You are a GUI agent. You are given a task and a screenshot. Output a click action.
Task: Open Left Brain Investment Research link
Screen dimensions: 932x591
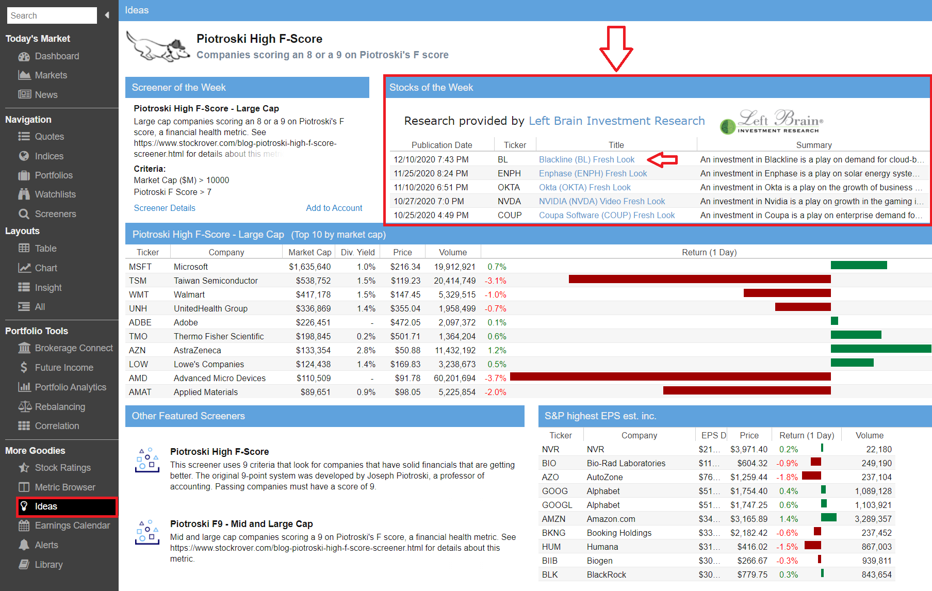[617, 121]
